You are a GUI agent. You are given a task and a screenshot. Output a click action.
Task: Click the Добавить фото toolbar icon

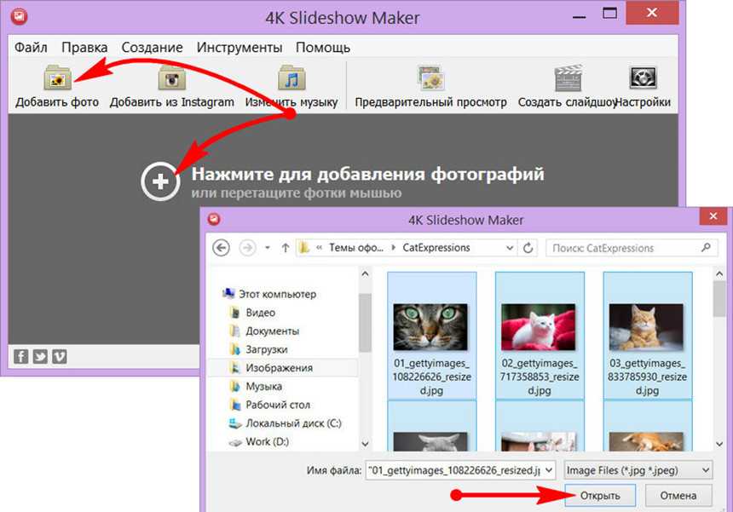[57, 79]
